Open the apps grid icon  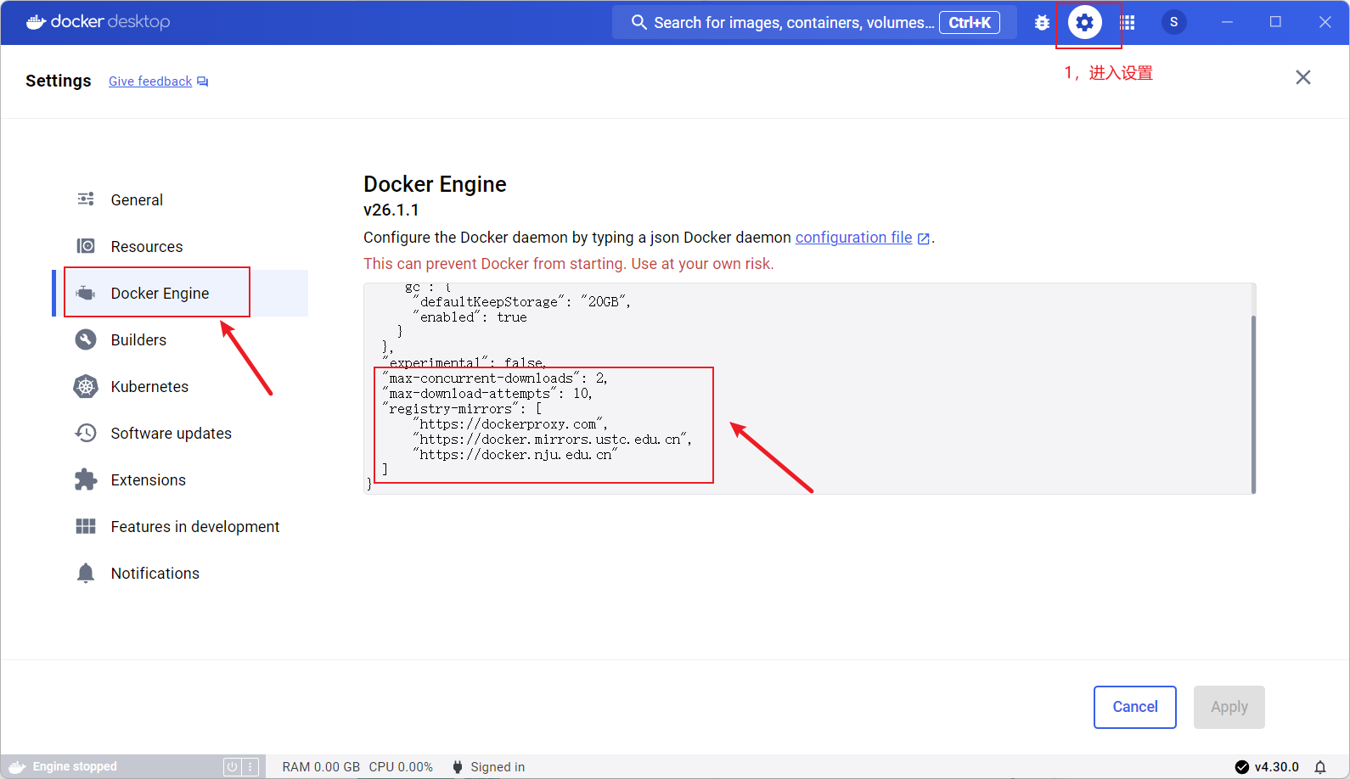[1128, 23]
